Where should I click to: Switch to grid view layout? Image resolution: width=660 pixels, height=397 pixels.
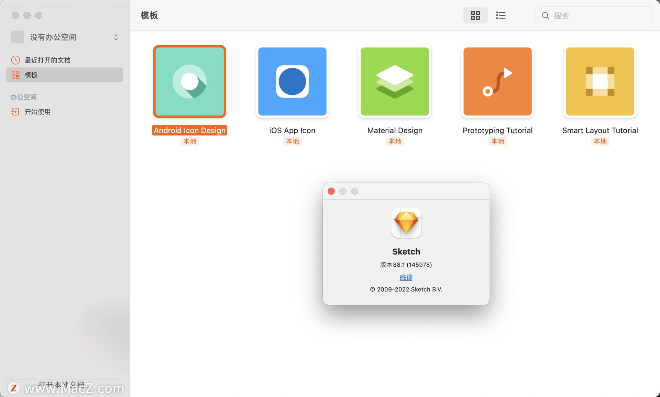475,15
